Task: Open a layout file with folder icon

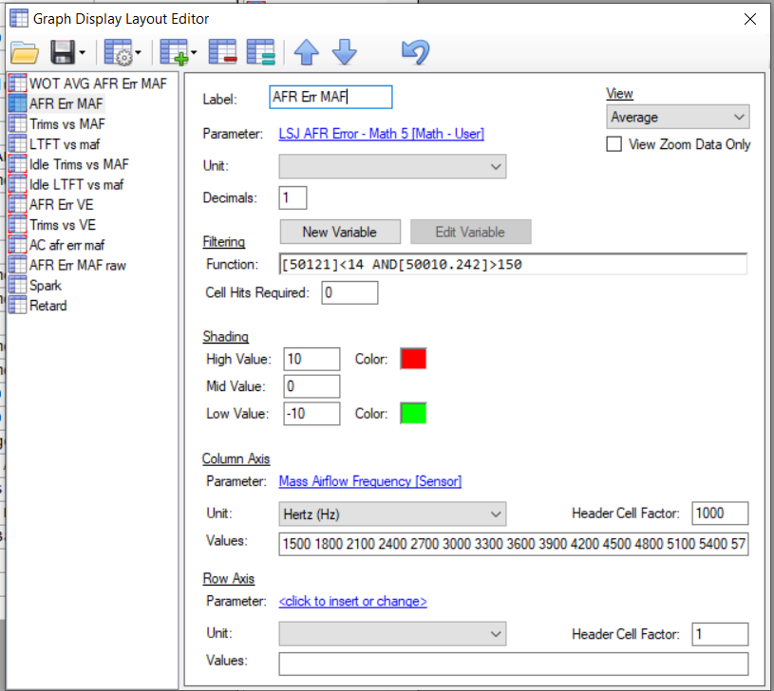Action: [x=25, y=53]
